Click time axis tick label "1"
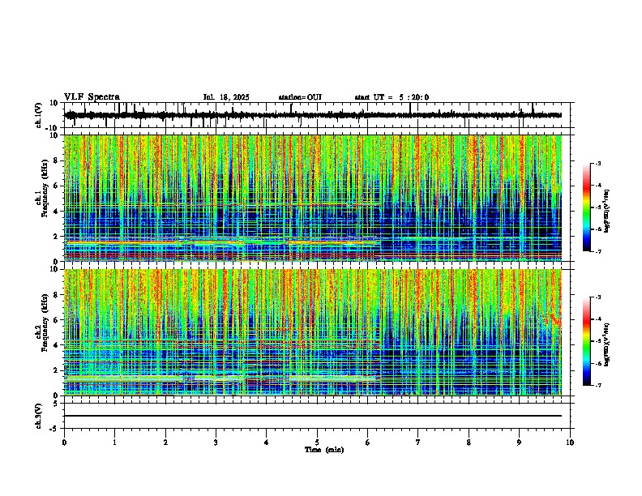The width and height of the screenshot is (642, 496). tap(114, 443)
